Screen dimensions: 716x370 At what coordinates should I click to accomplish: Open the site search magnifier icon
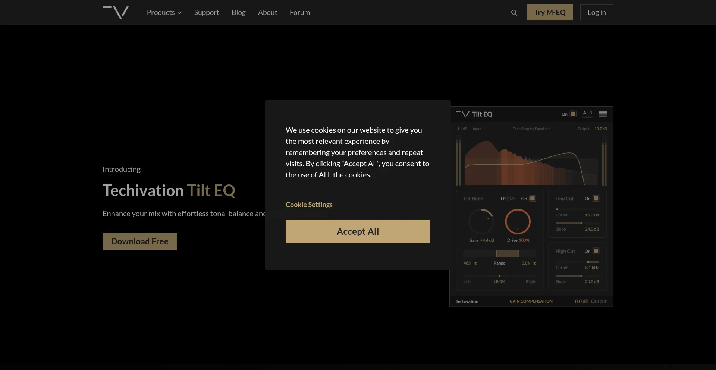coord(514,13)
